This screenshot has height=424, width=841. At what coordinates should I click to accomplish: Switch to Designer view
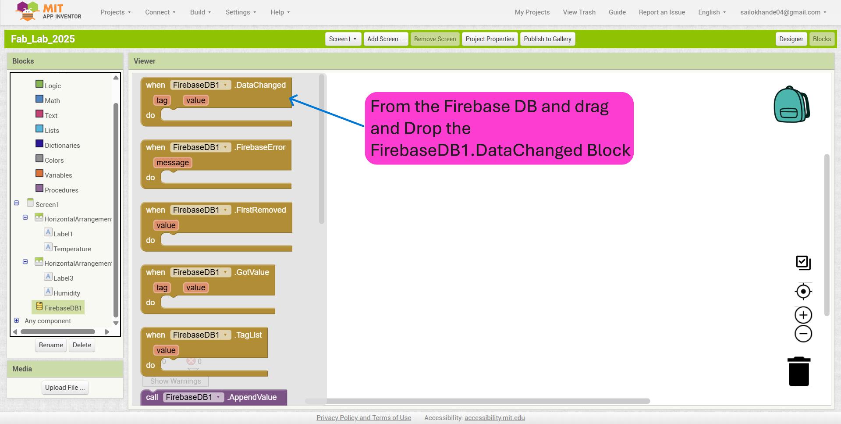click(791, 39)
